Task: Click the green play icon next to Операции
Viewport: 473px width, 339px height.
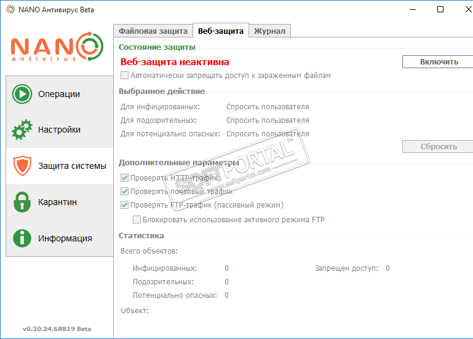Action: [x=22, y=94]
